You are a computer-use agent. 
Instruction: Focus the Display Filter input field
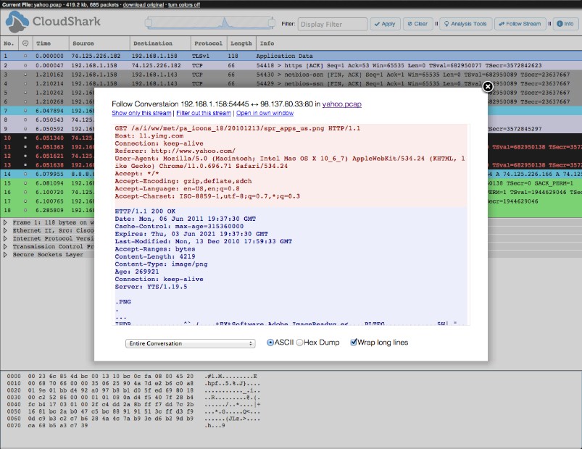332,24
